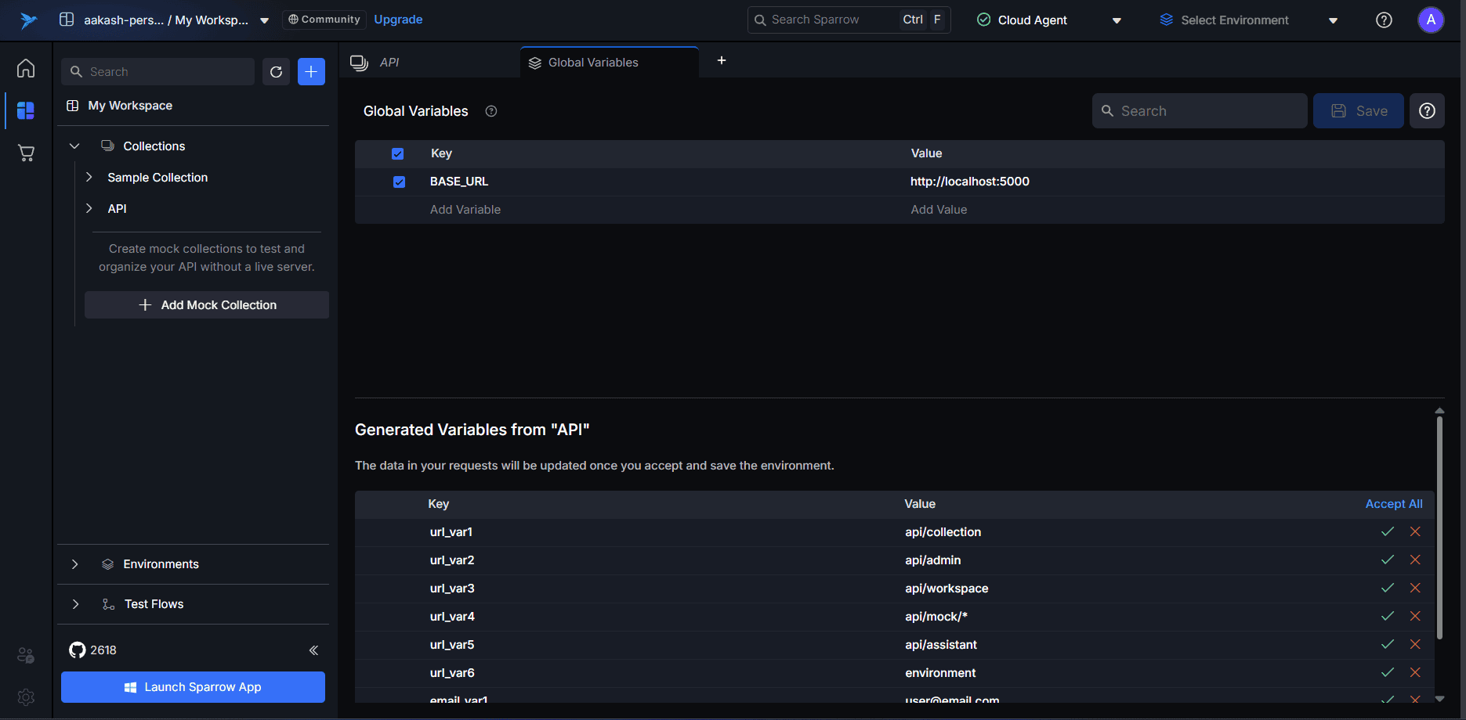Click the info icon beside Global Variables title
Screen dimensions: 1466x720
(491, 111)
